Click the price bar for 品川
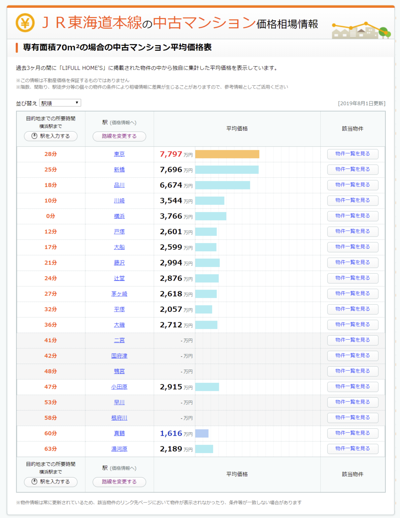This screenshot has height=518, width=400. 223,185
